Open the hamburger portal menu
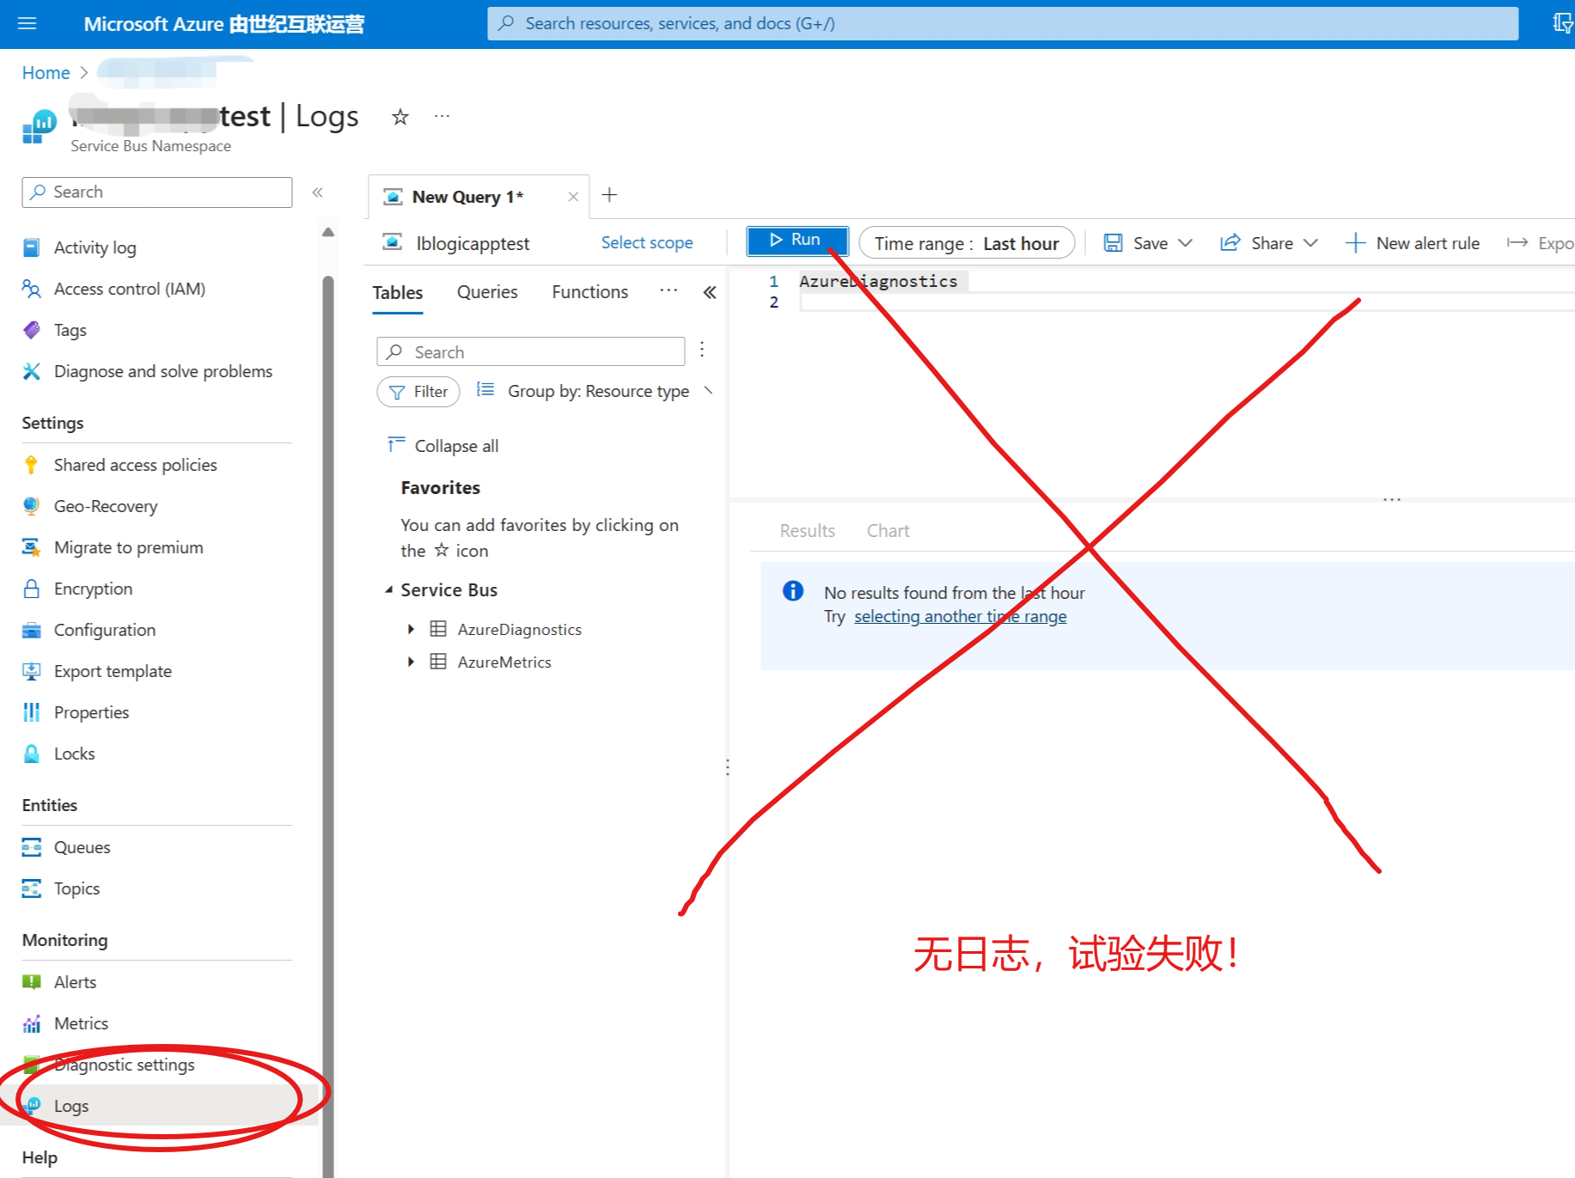This screenshot has width=1575, height=1178. [x=27, y=23]
